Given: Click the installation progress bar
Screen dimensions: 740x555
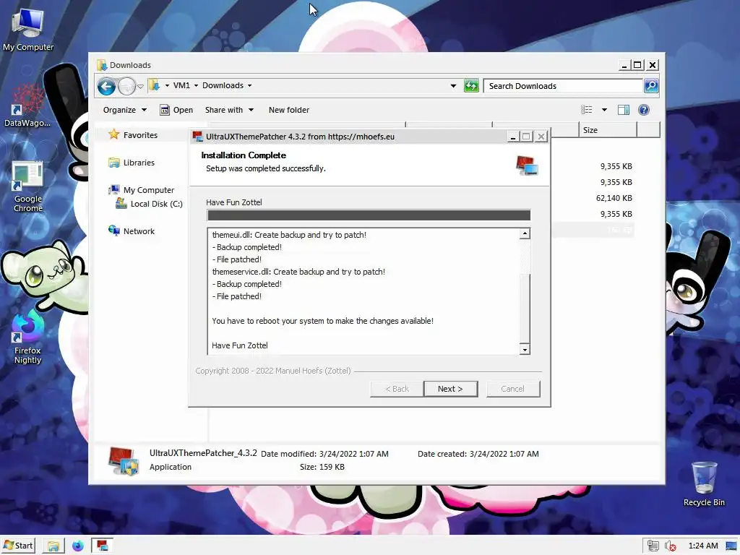Looking at the screenshot, I should click(x=369, y=215).
